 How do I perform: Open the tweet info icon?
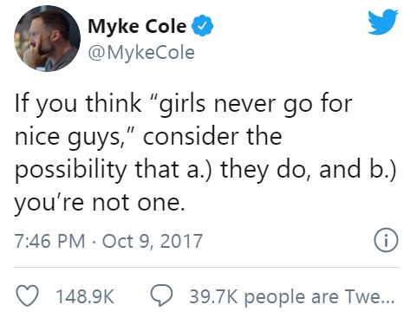[x=386, y=241]
